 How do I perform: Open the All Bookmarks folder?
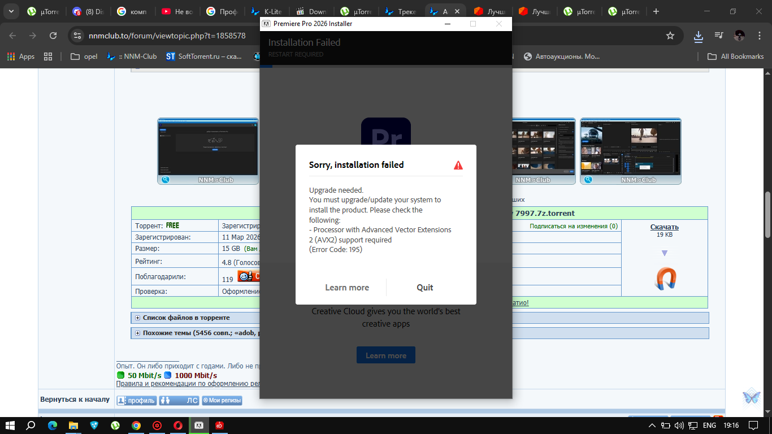point(736,57)
